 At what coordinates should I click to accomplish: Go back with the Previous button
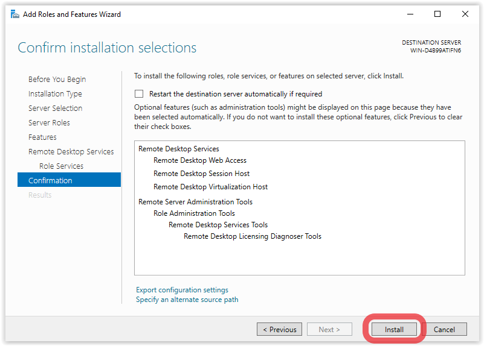(x=280, y=330)
